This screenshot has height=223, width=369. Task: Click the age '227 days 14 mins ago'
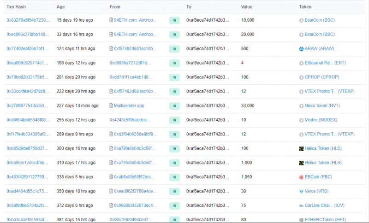point(77,106)
